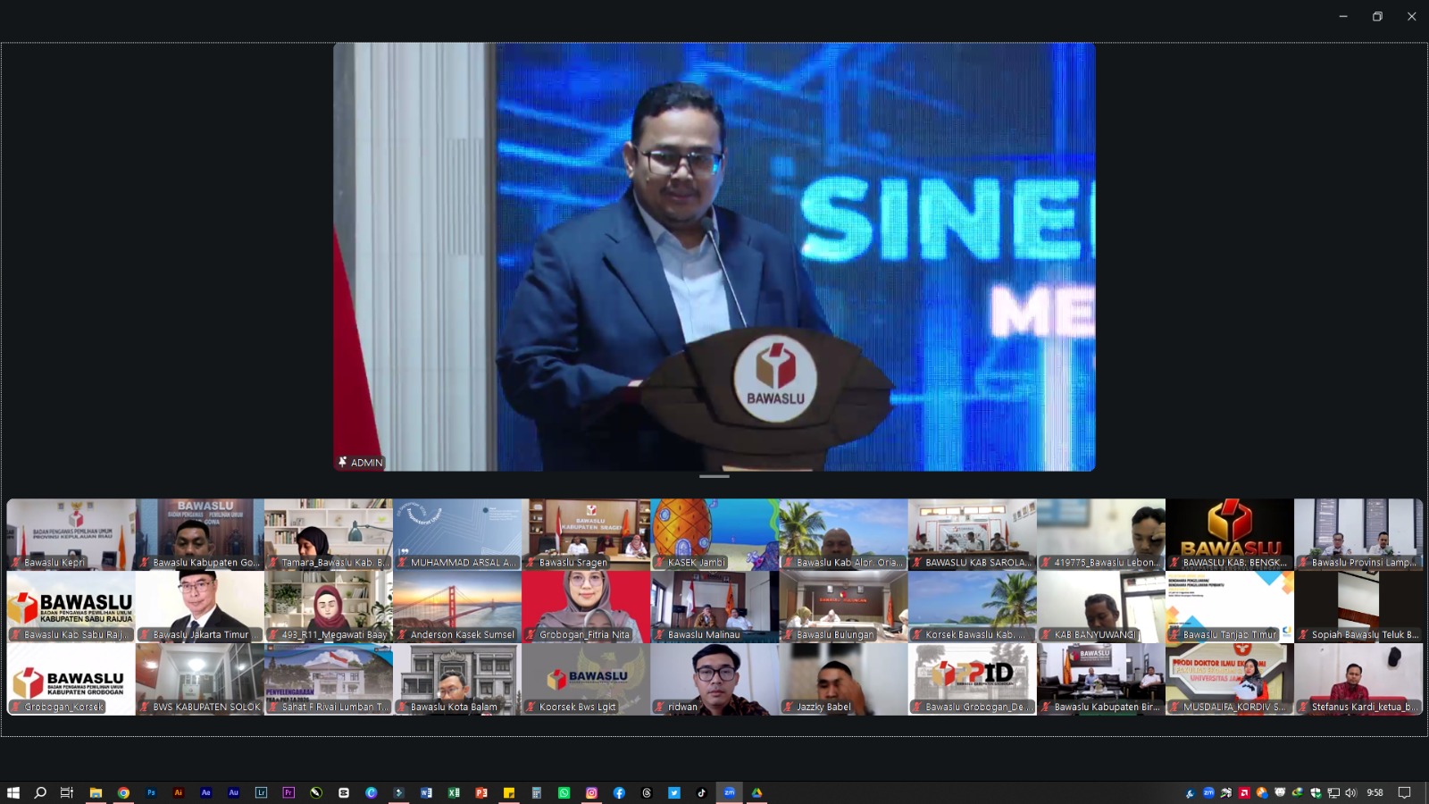Open Microsoft Word from the taskbar

(426, 792)
